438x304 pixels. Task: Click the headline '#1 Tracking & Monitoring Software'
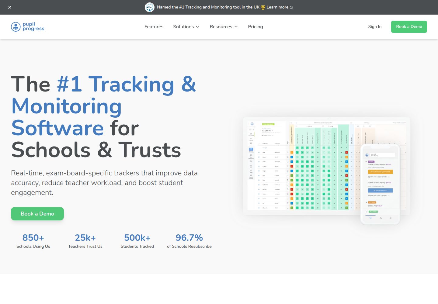[x=103, y=106]
